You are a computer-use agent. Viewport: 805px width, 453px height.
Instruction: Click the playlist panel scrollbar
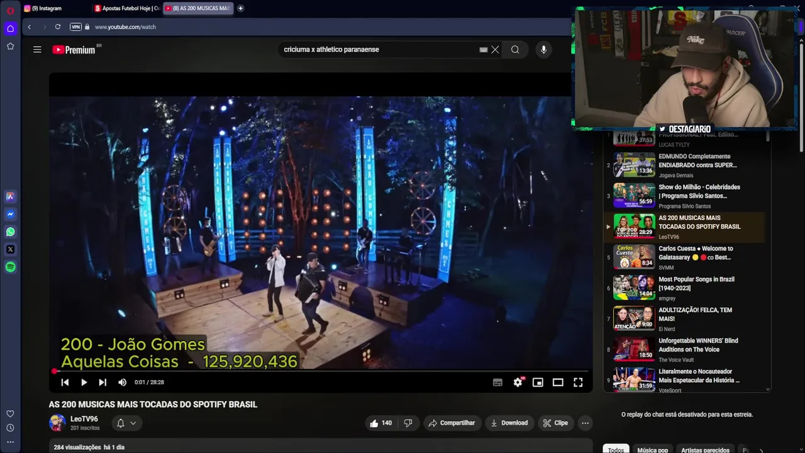[x=768, y=137]
